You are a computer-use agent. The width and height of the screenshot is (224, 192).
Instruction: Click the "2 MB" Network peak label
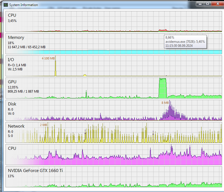click(x=44, y=125)
